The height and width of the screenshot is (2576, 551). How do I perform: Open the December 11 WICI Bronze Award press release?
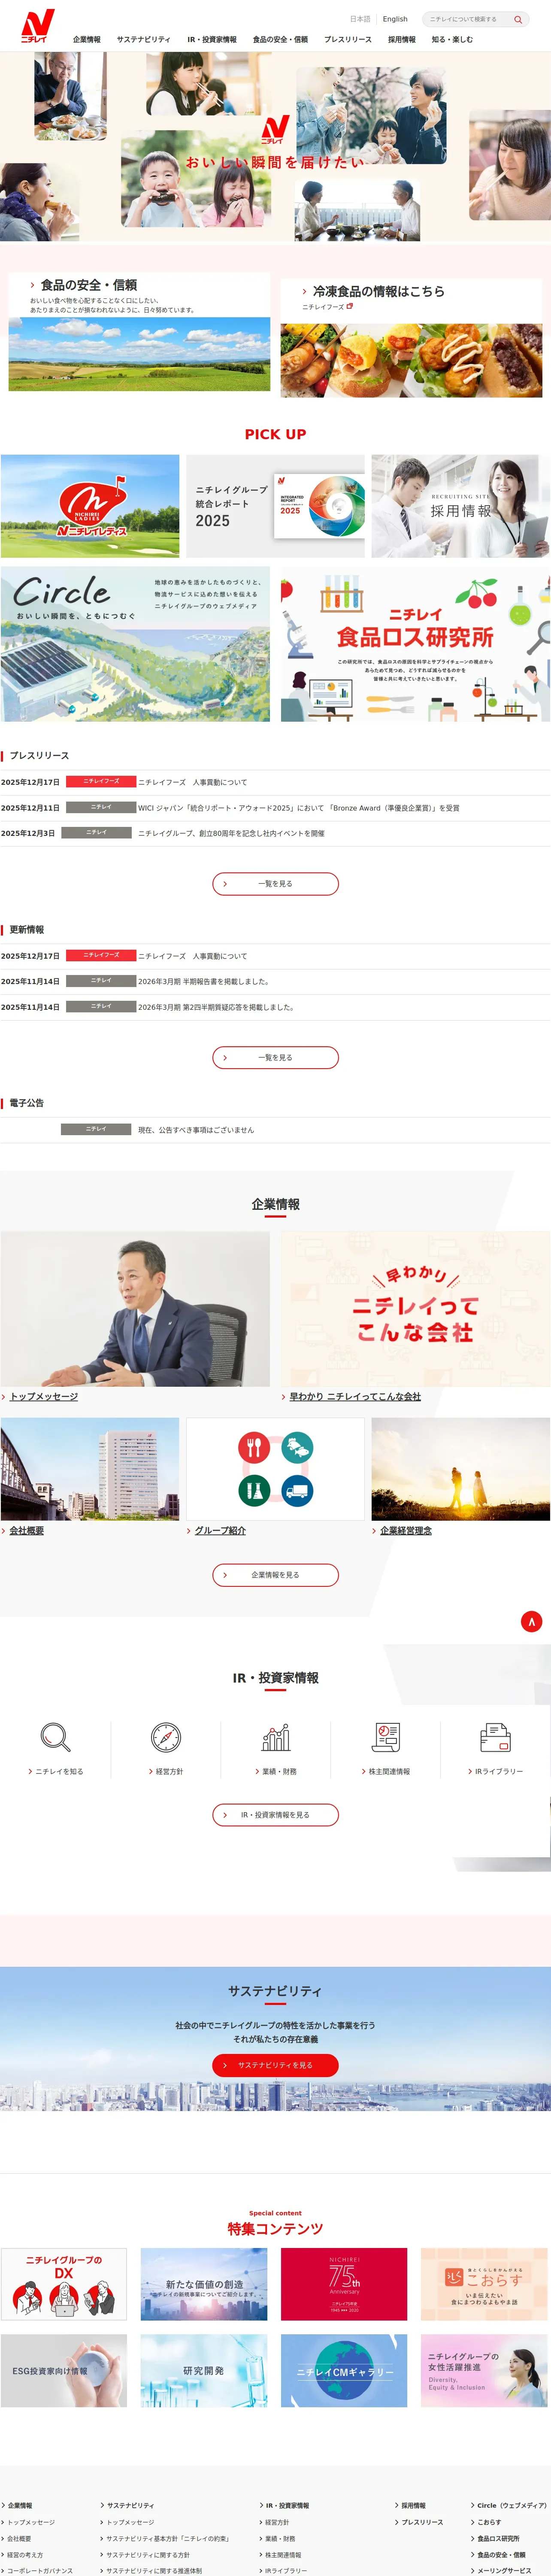[299, 808]
